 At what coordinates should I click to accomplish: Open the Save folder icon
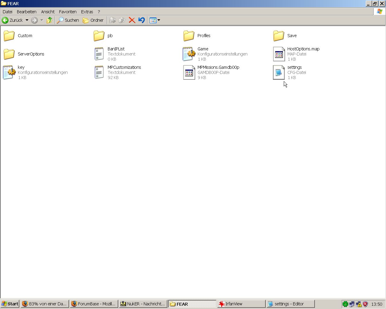tap(279, 36)
